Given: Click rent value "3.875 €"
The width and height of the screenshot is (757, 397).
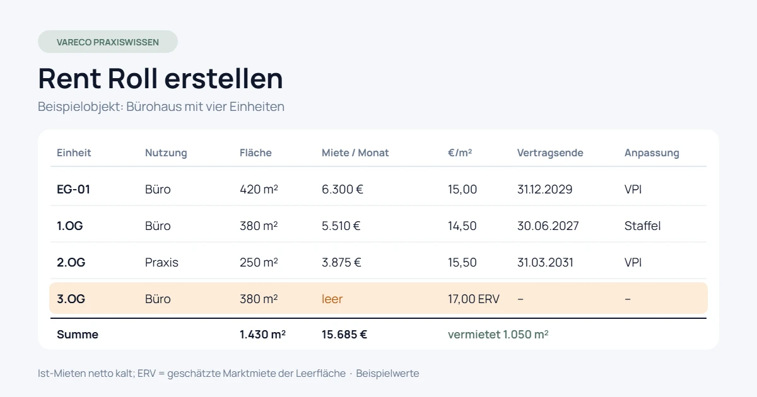Looking at the screenshot, I should [x=342, y=262].
